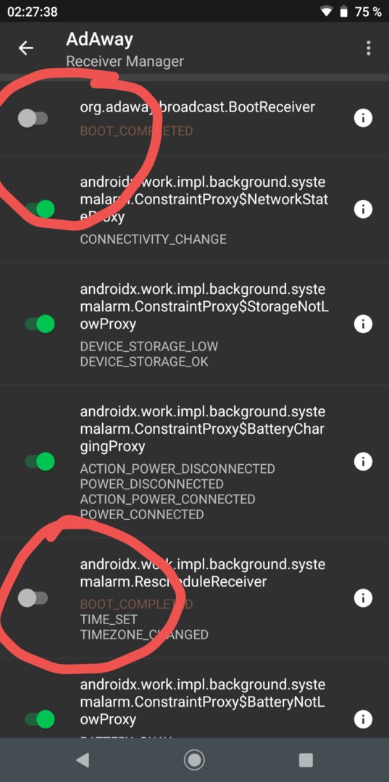Show info for BootReceiver
Viewport: 389px width, 782px height.
363,118
